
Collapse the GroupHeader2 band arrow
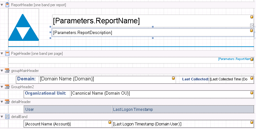[x=2, y=87]
